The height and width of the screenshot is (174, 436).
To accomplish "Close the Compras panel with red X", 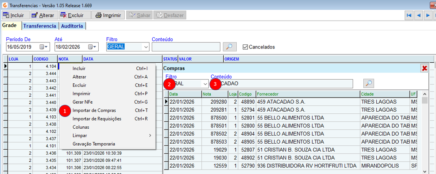I will point(425,68).
